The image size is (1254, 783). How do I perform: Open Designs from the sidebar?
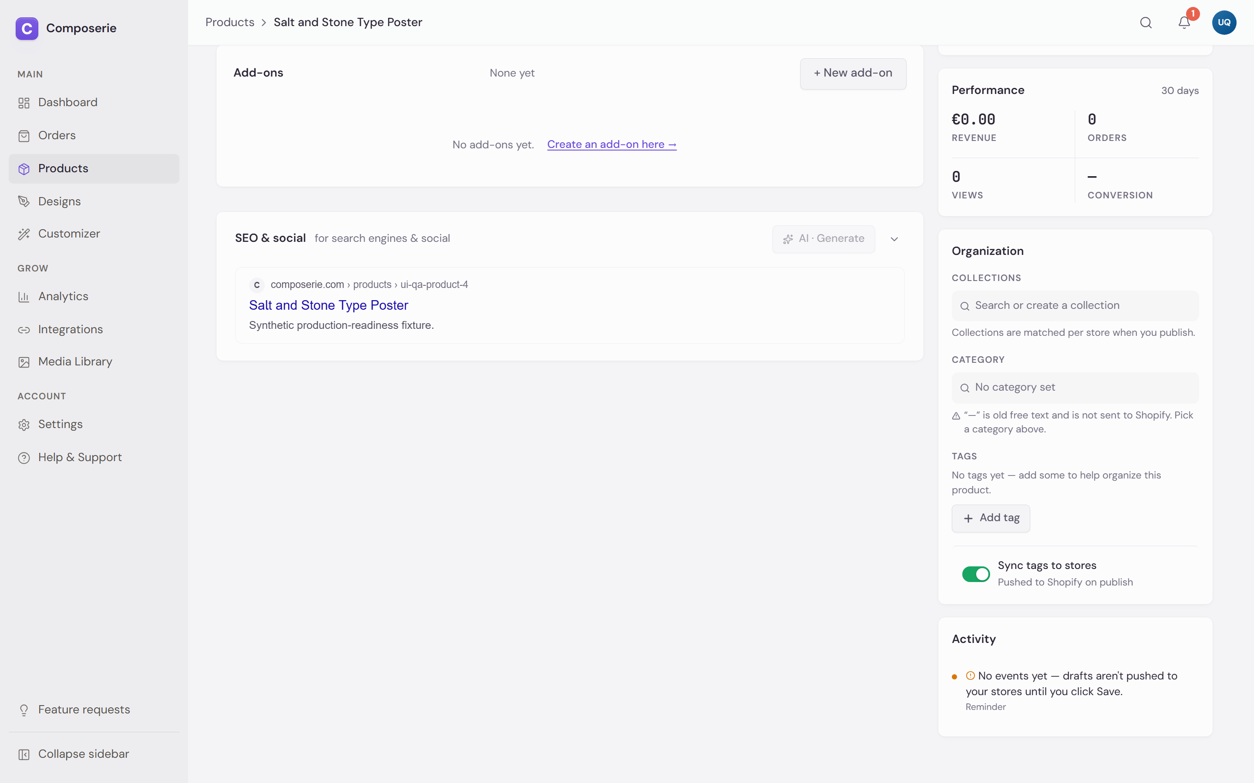(x=94, y=201)
